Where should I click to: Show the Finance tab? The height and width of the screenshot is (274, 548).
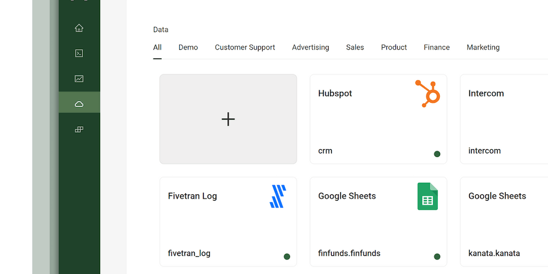click(x=437, y=48)
